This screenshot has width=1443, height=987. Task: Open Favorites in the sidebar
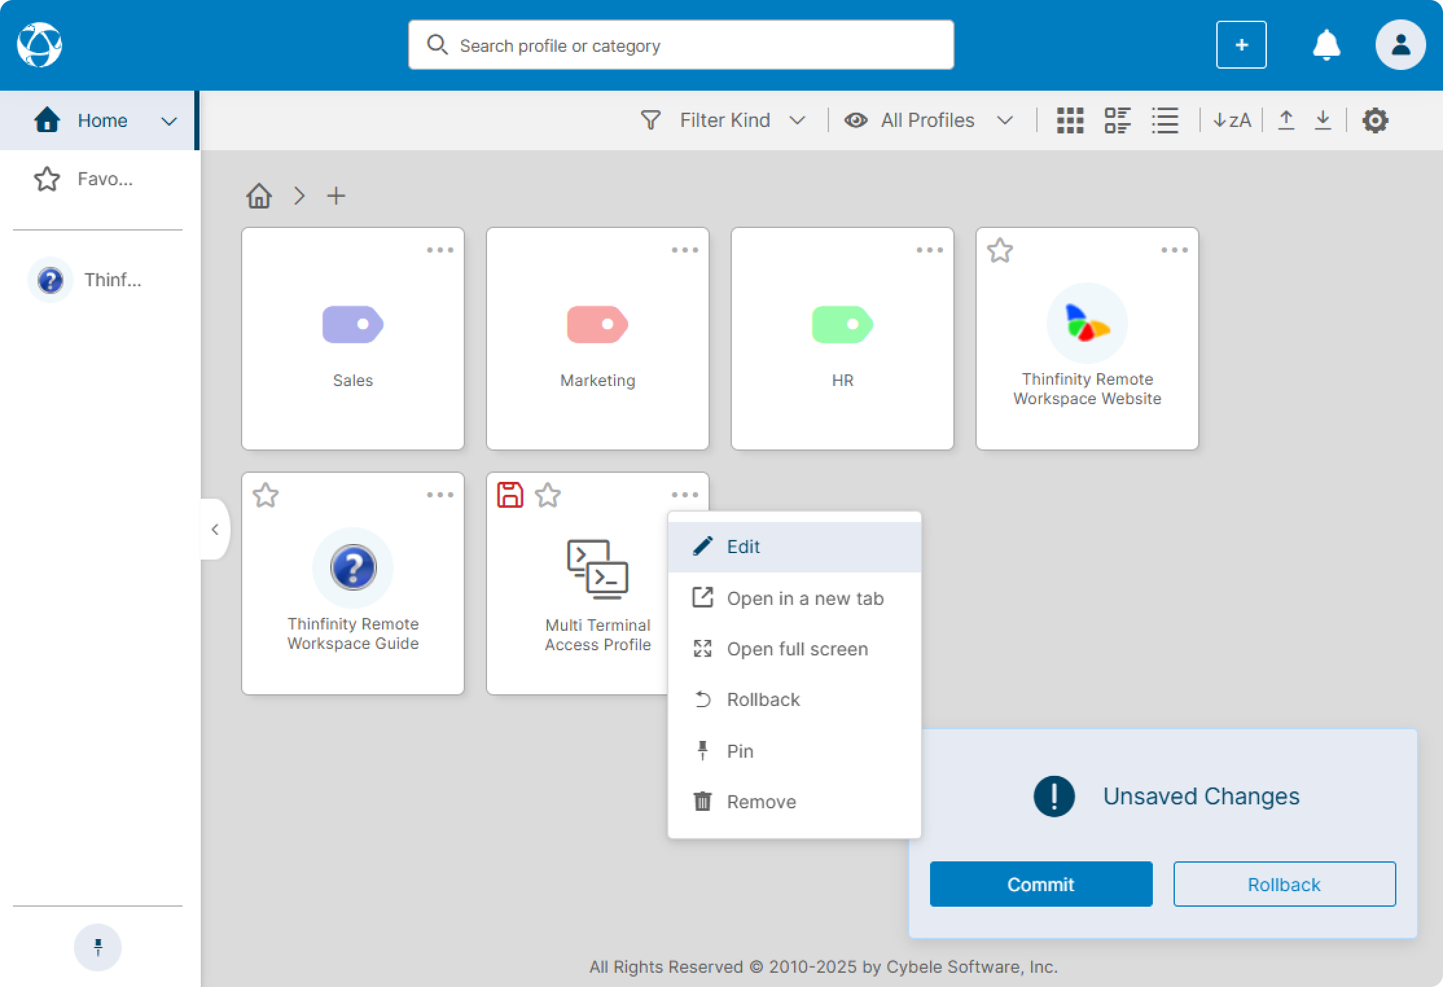(x=84, y=179)
